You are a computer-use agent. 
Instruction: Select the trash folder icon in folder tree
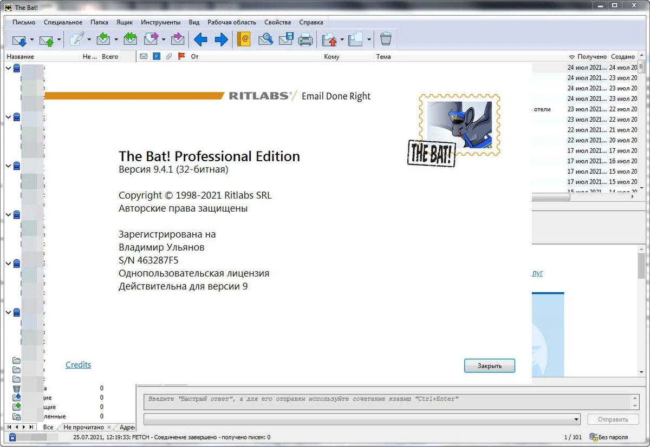pyautogui.click(x=17, y=388)
